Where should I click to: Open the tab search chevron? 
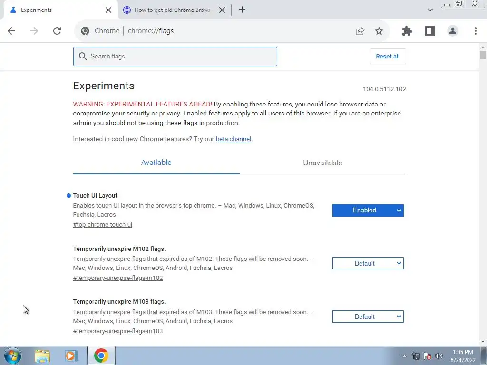pos(430,10)
